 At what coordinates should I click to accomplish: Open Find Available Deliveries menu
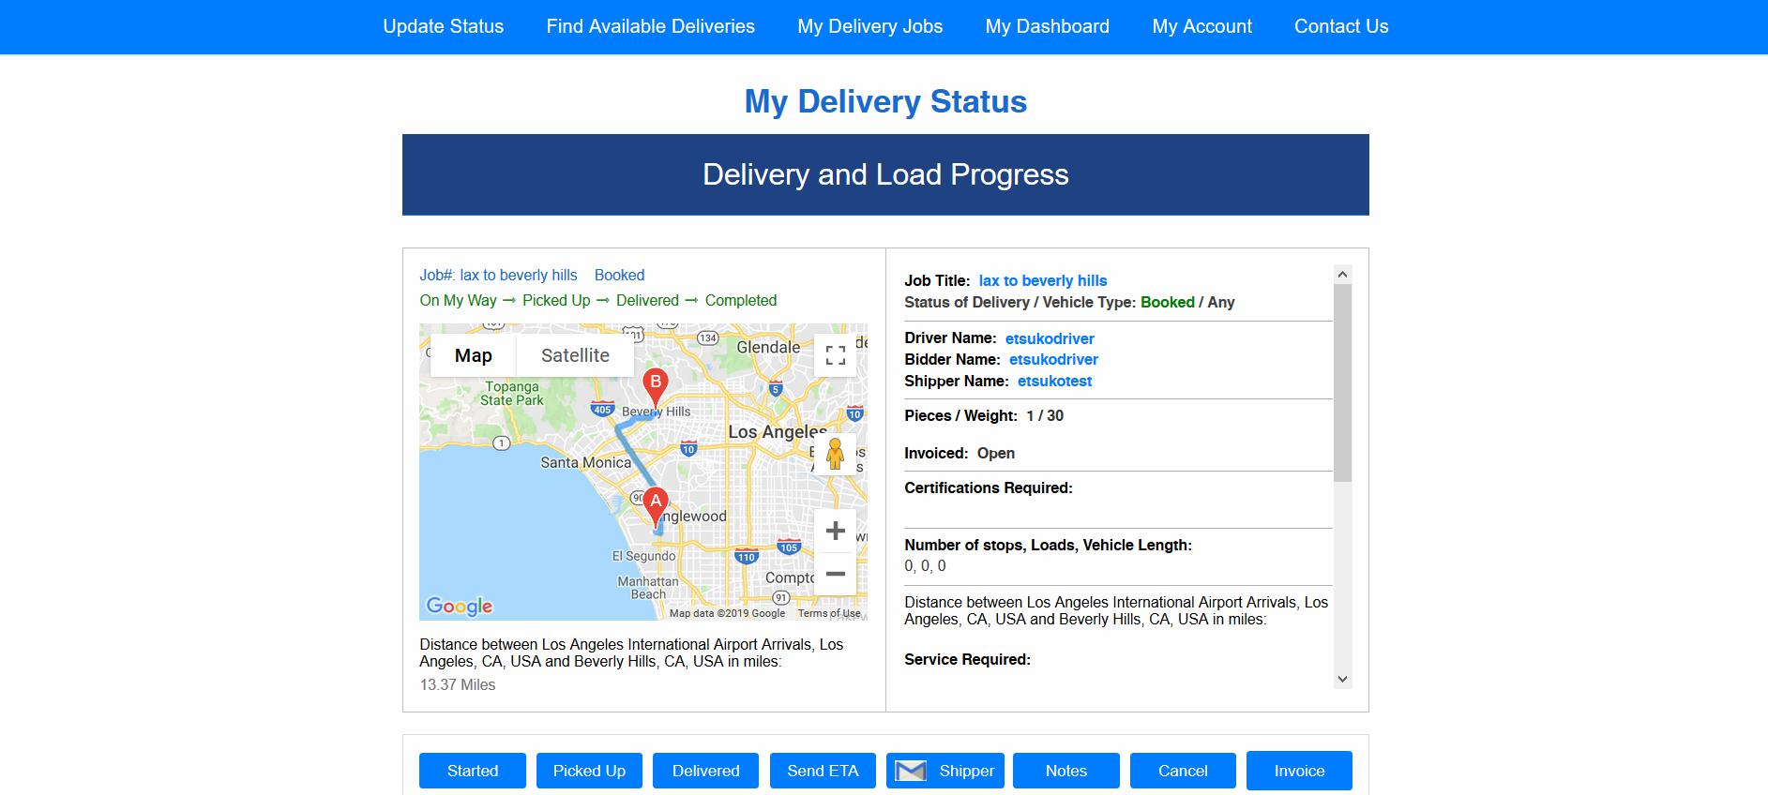tap(651, 26)
